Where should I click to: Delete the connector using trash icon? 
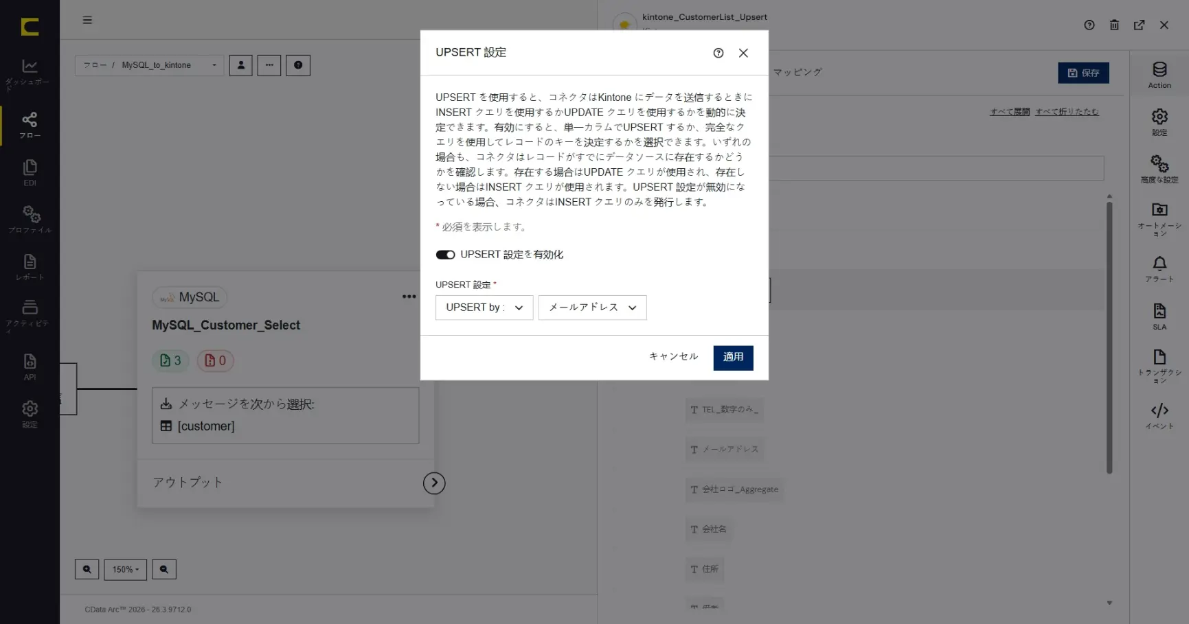coord(1114,25)
